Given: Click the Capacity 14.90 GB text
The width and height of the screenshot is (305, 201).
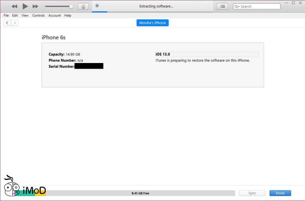Looking at the screenshot, I should tap(64, 54).
